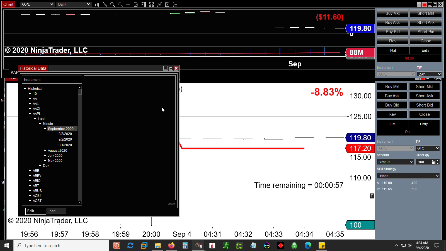Select the 9/2/2020 date entry
The height and width of the screenshot is (251, 446).
pos(65,139)
